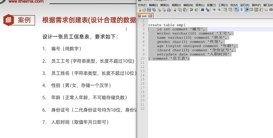Viewport: 273px width, 138px height.
Task: Place the cursor on empty line 12 in the editor
Action: tap(187, 67)
